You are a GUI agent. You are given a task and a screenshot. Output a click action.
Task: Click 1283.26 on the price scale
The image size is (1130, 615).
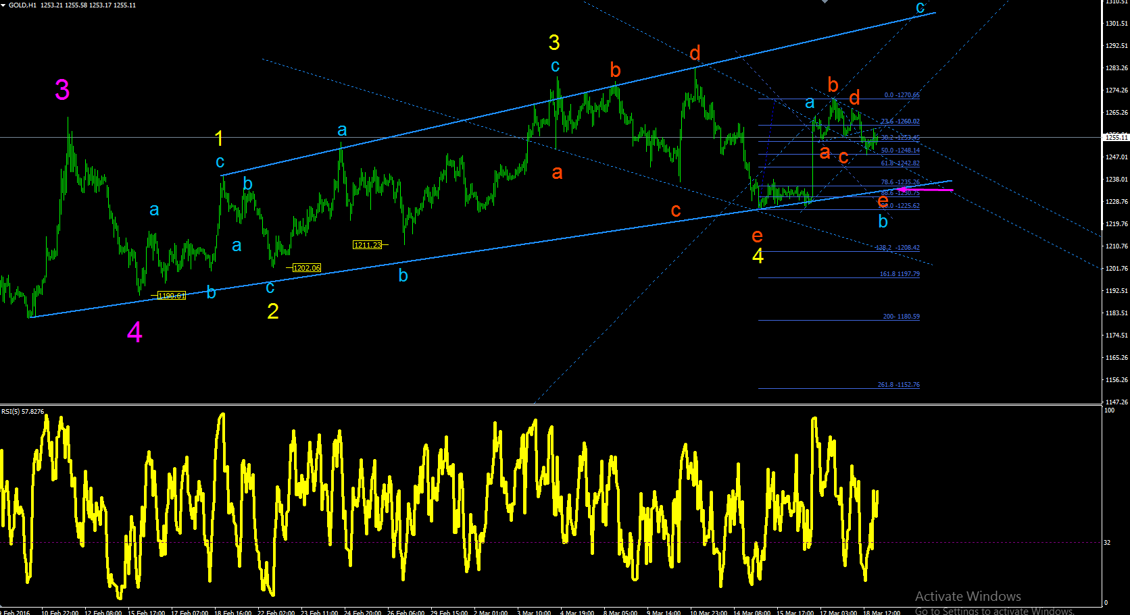[x=1116, y=68]
